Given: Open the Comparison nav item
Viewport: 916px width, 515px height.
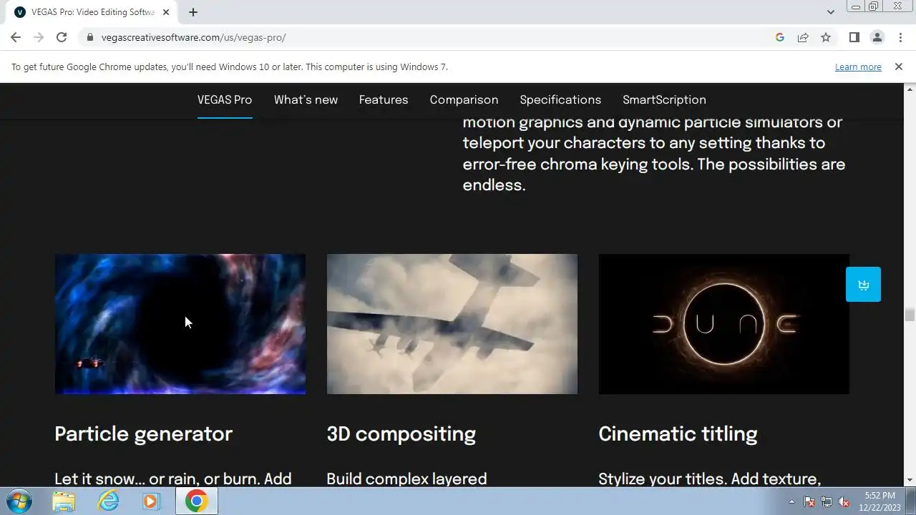Looking at the screenshot, I should (x=464, y=99).
